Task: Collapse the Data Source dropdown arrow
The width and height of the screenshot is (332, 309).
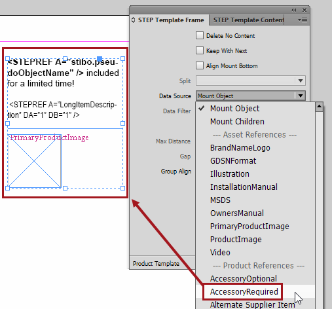Action: tap(301, 96)
